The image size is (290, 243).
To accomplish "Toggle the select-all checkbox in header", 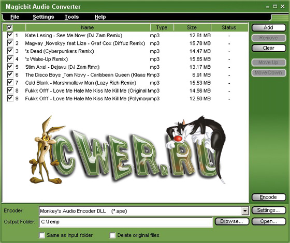I will click(x=9, y=28).
